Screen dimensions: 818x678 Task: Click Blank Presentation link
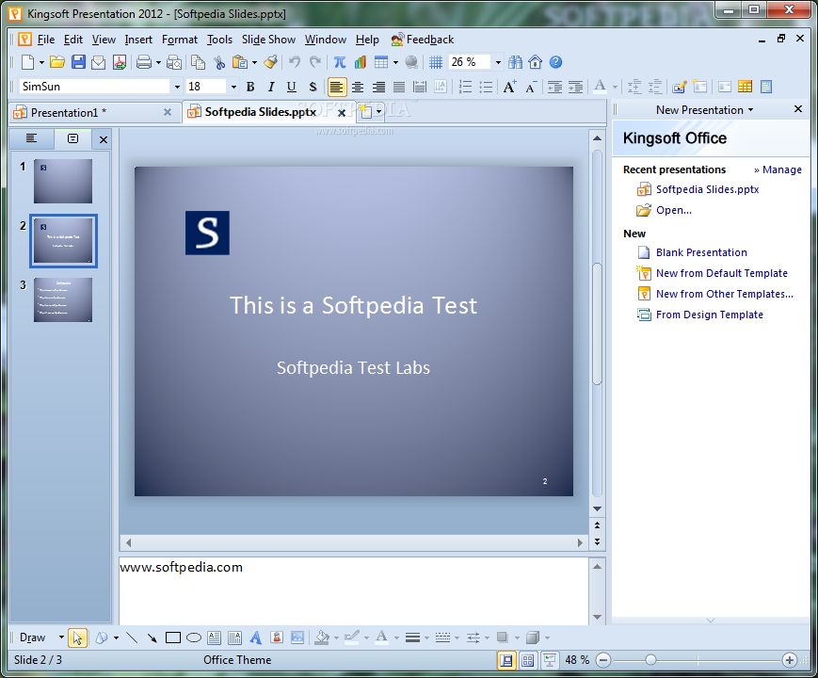(701, 252)
